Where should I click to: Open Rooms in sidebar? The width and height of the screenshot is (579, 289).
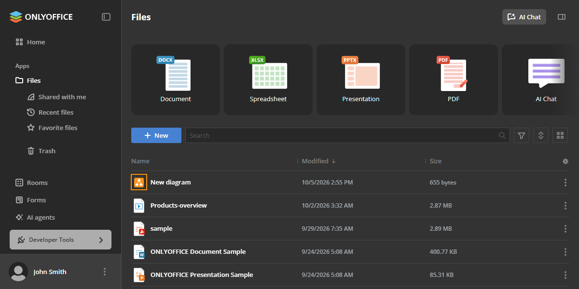pyautogui.click(x=32, y=183)
